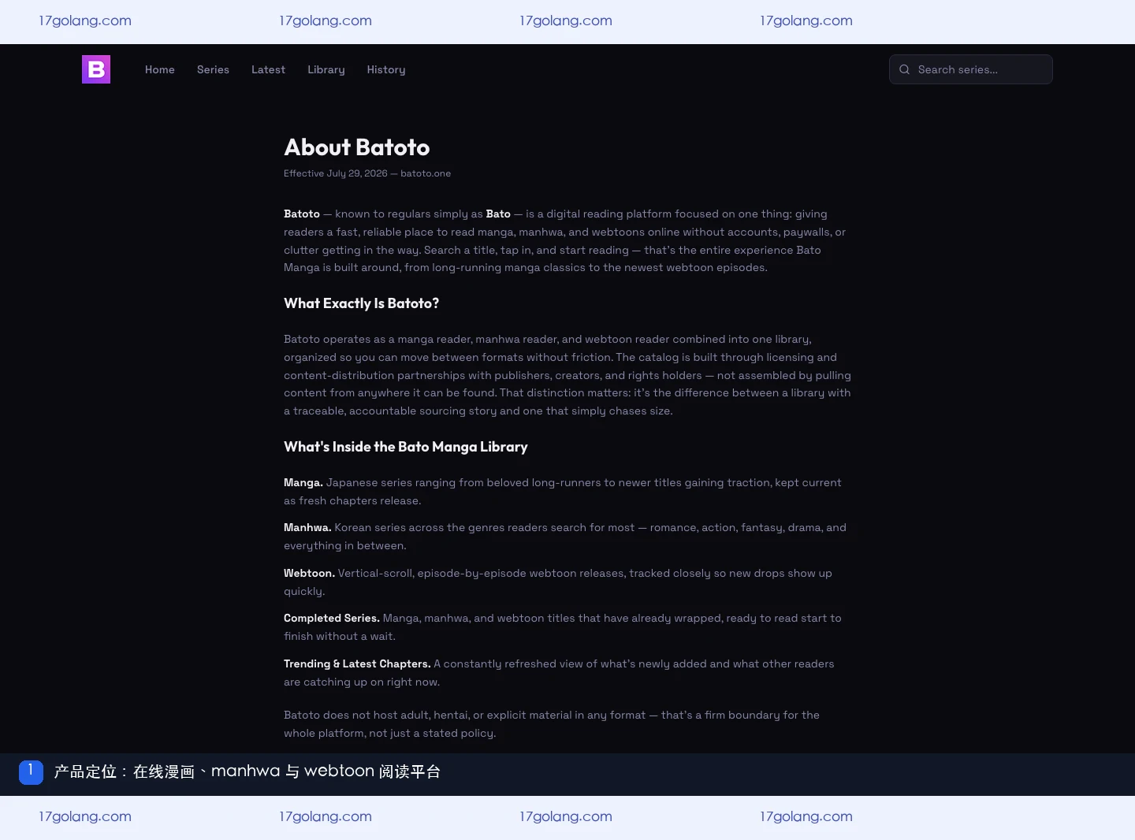
Task: Click the bold Completed Series. label
Action: [332, 618]
